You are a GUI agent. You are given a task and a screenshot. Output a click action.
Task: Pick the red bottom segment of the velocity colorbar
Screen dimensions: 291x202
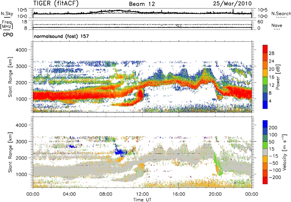click(x=265, y=180)
